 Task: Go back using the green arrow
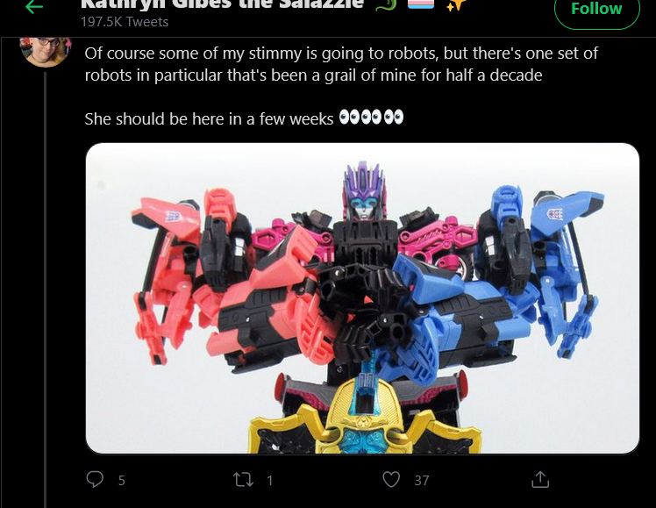click(34, 7)
